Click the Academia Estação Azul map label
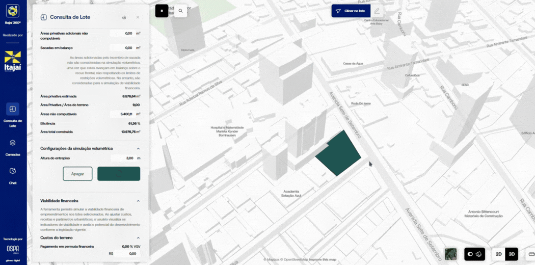The image size is (535, 265). click(291, 193)
